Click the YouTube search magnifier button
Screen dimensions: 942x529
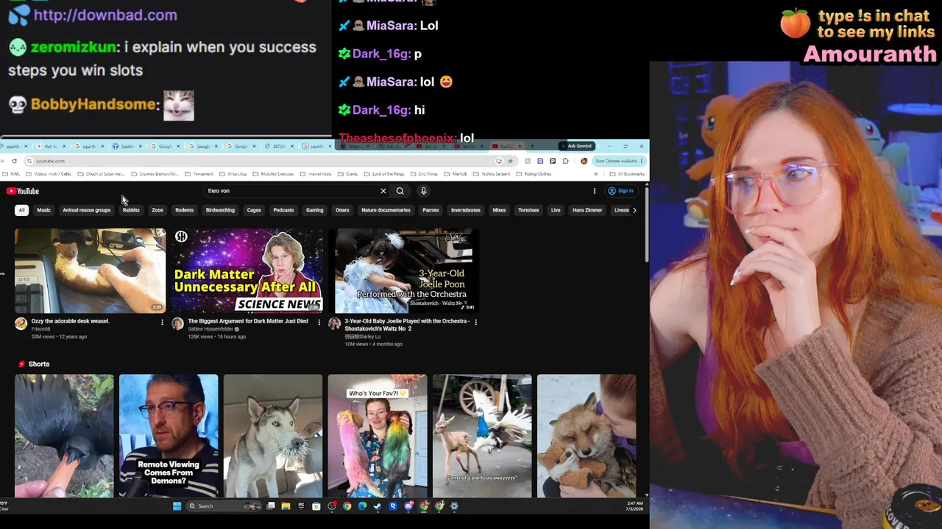pyautogui.click(x=400, y=191)
